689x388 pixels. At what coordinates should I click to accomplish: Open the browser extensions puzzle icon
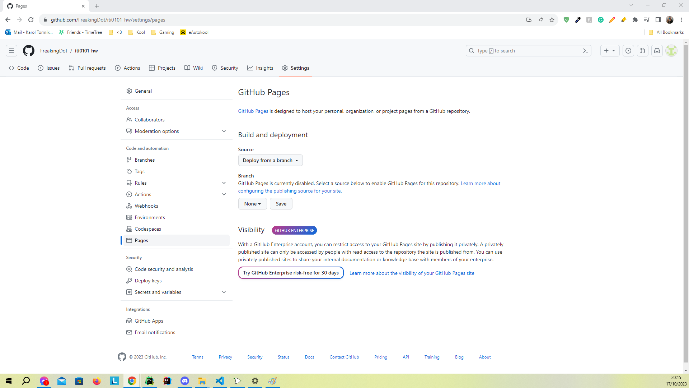(635, 20)
